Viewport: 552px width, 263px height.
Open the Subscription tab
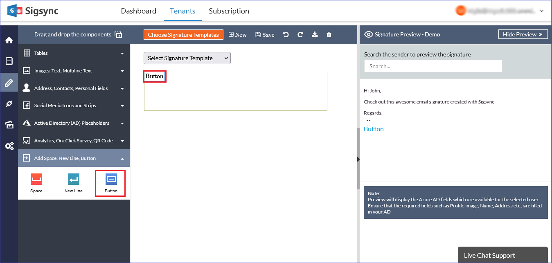[229, 11]
